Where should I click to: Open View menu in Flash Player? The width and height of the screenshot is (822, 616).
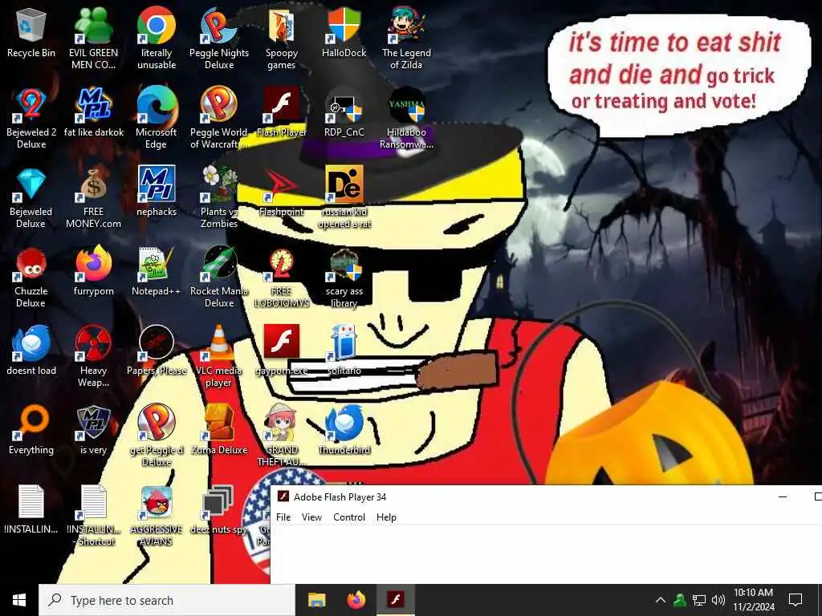pyautogui.click(x=311, y=517)
